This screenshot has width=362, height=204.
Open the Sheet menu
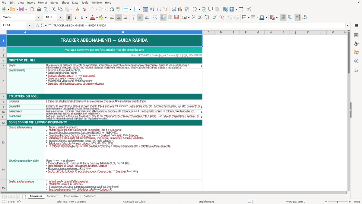coord(65,2)
